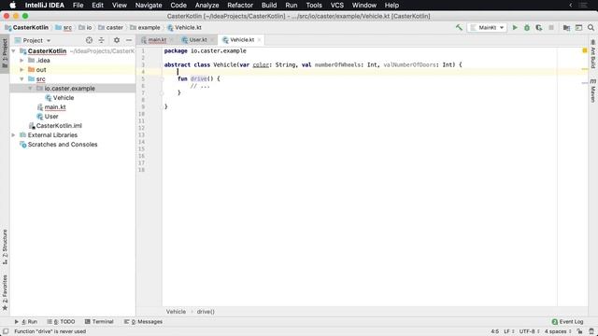Click the cursor position 4:5 indicator

pos(494,331)
